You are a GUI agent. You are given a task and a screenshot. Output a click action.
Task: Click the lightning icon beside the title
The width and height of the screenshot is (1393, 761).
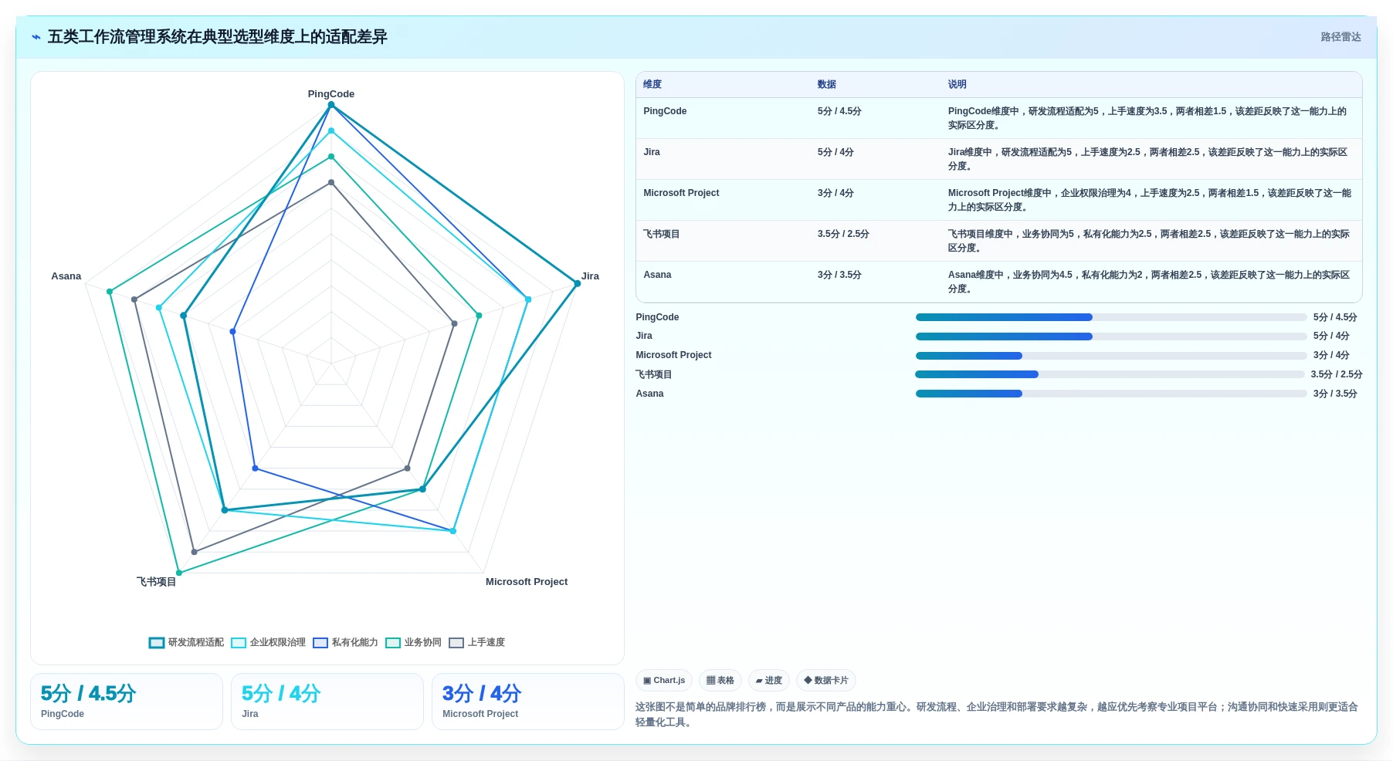tap(36, 37)
